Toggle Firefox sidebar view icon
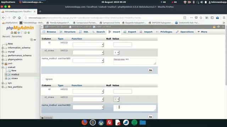The image size is (227, 127). [x=212, y=18]
